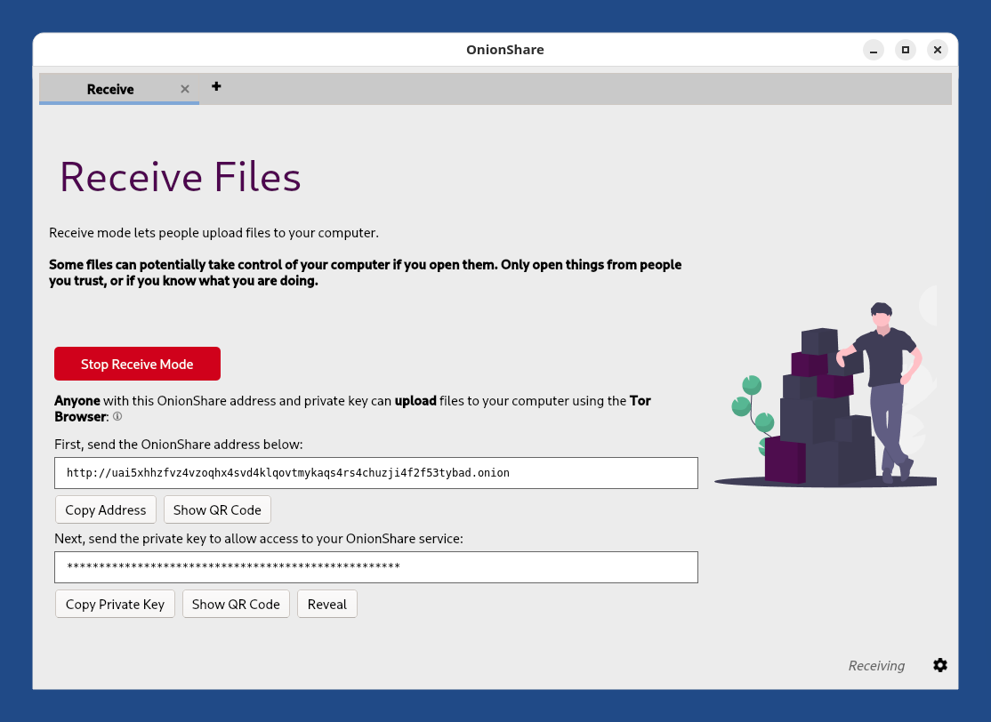Close the Receive tab
This screenshot has width=991, height=722.
(185, 89)
